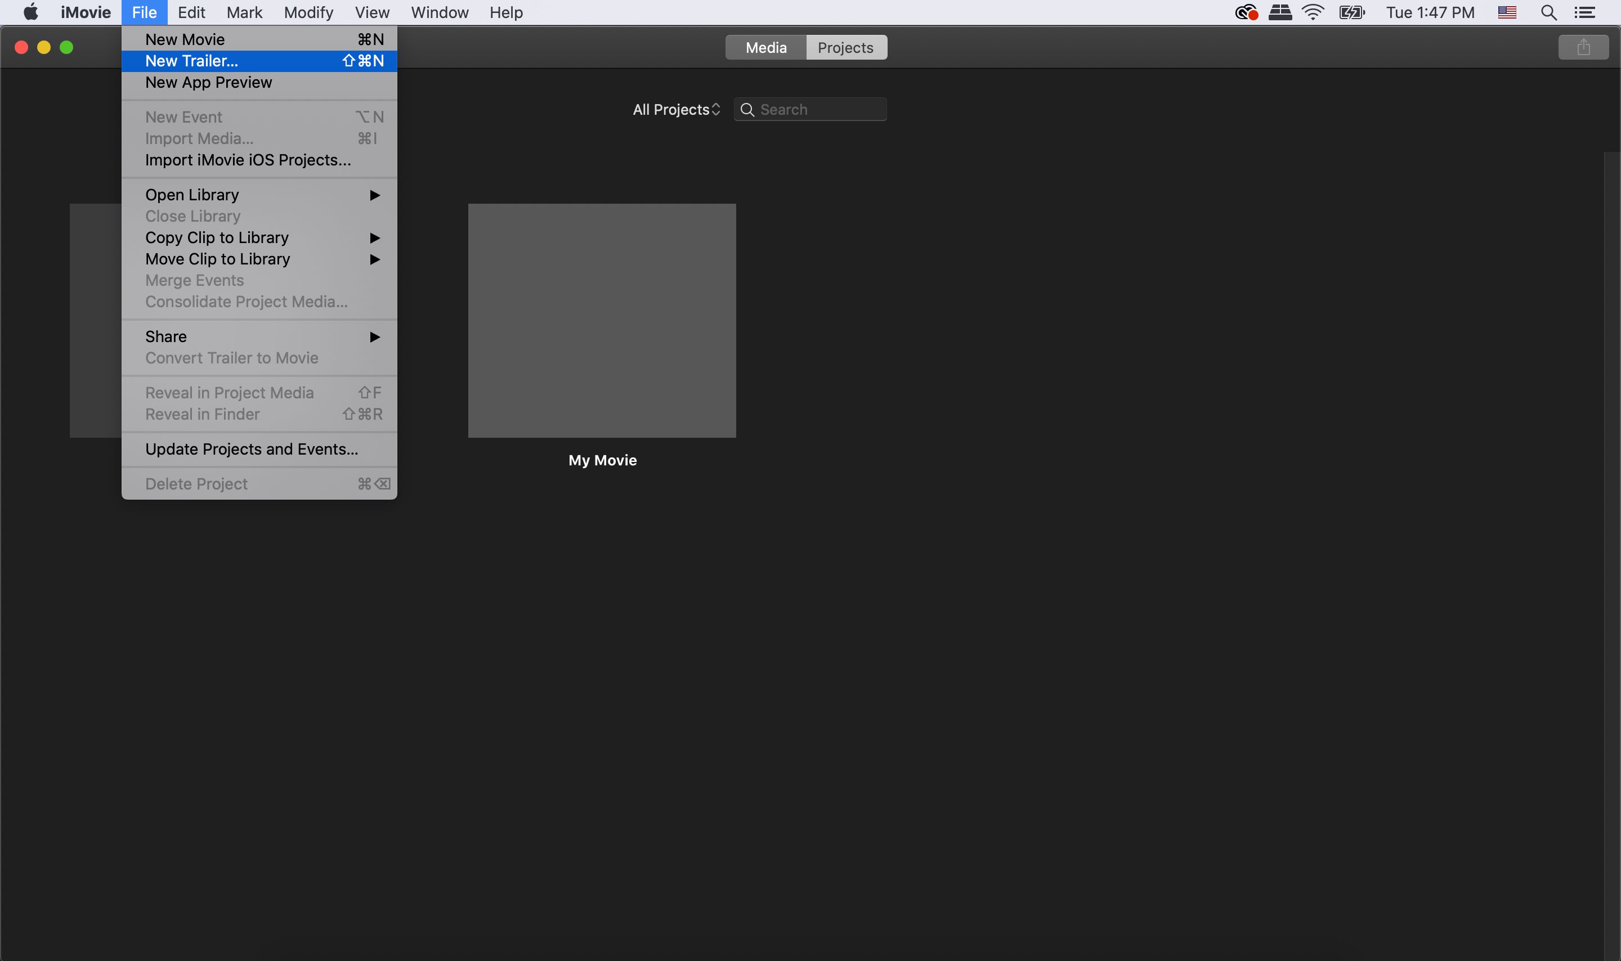Screen dimensions: 1621x961
Task: Click the Search projects field
Action: (x=810, y=110)
